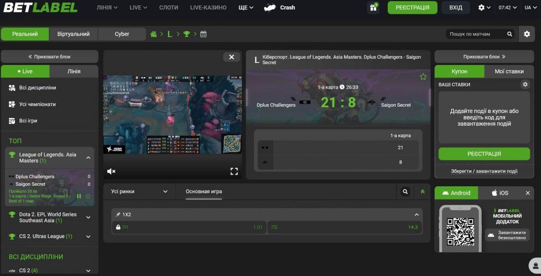Pin the 1X2 market
Image resolution: width=541 pixels, height=276 pixels.
(x=118, y=214)
